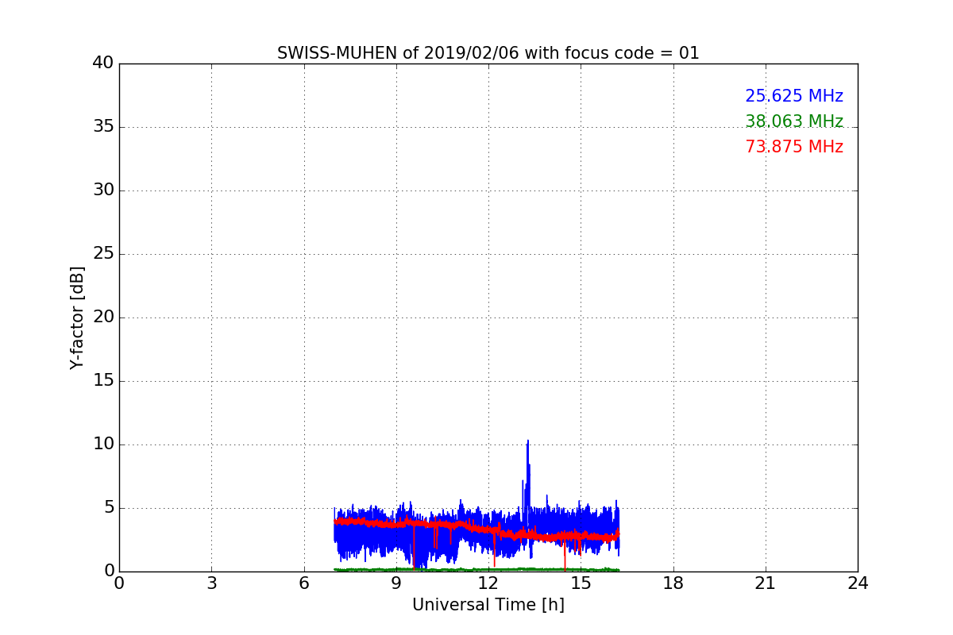Image resolution: width=953 pixels, height=635 pixels.
Task: Click the y-axis tick label 40
Action: click(103, 63)
